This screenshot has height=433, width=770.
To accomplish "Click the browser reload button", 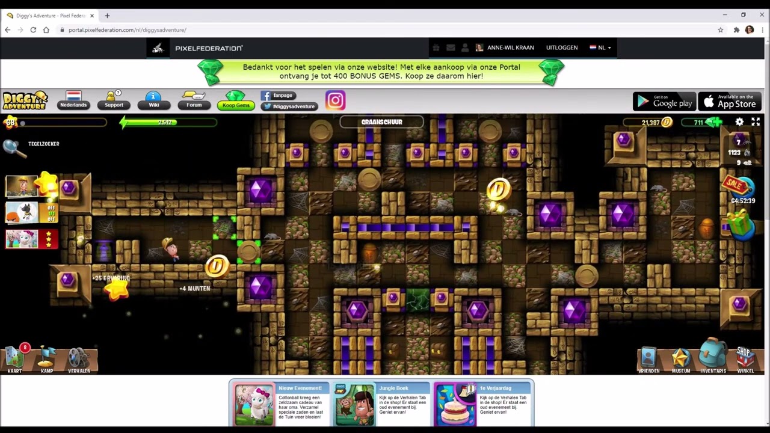I will click(x=33, y=29).
